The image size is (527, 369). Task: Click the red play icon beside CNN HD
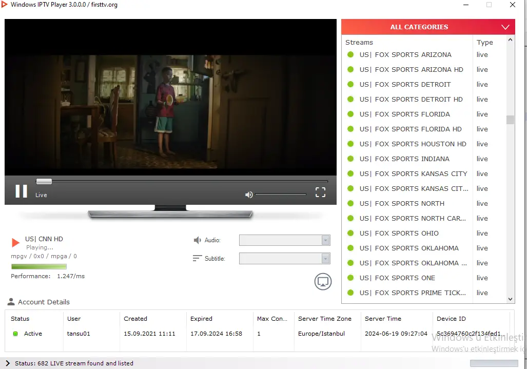[15, 243]
